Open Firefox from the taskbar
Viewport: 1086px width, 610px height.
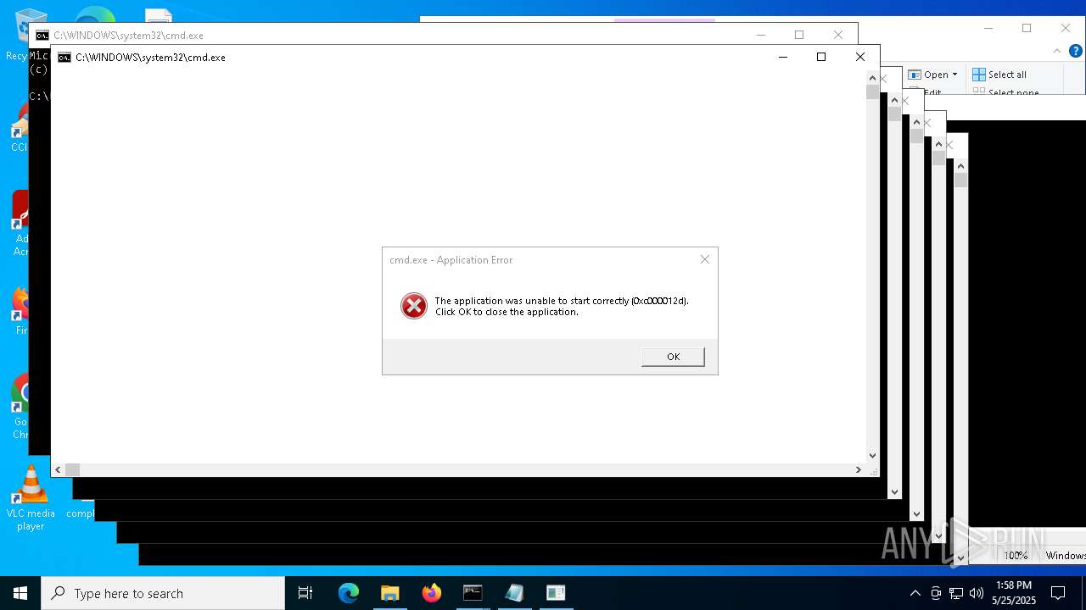point(432,593)
